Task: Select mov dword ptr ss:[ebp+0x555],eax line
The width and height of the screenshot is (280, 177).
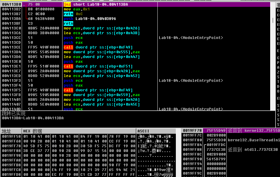Action: point(101,52)
